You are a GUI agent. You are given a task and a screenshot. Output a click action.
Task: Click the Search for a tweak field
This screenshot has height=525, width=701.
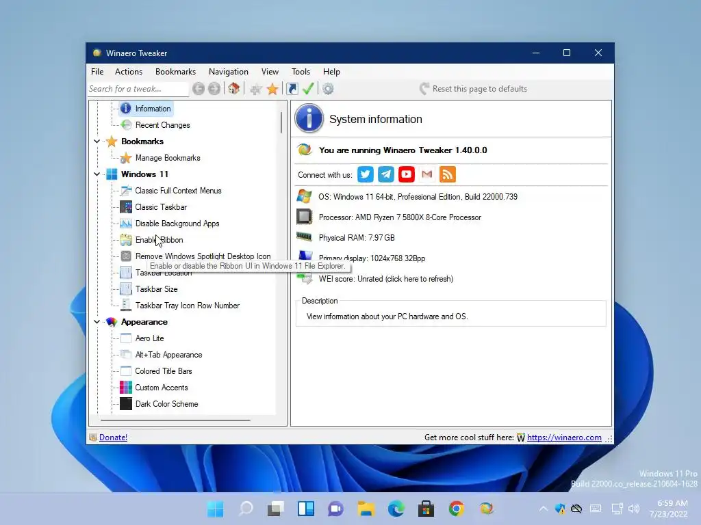point(138,89)
